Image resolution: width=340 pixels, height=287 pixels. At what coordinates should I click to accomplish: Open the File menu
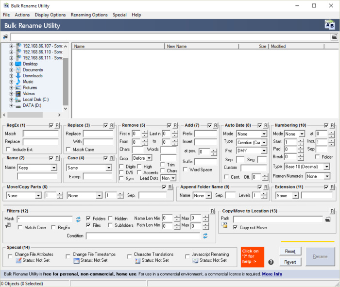click(x=6, y=15)
